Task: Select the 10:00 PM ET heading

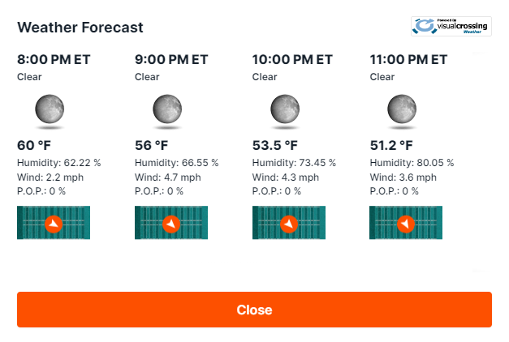Action: (292, 60)
